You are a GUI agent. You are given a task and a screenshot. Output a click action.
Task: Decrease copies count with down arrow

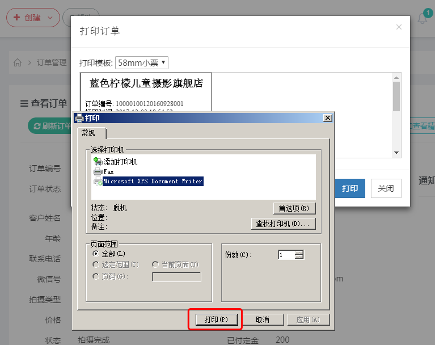click(x=299, y=256)
